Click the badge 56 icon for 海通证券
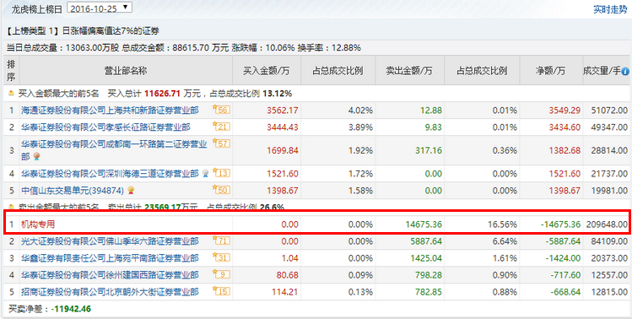This screenshot has width=632, height=319. point(221,110)
